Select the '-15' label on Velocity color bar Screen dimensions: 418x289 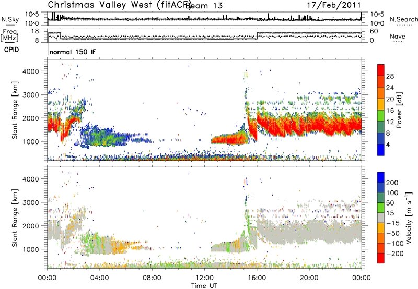(393, 223)
